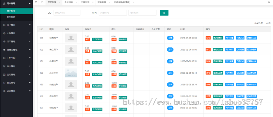Viewport: 273px width, 117px height.
Task: Click the 订单管理 clock icon
Action: click(4, 41)
